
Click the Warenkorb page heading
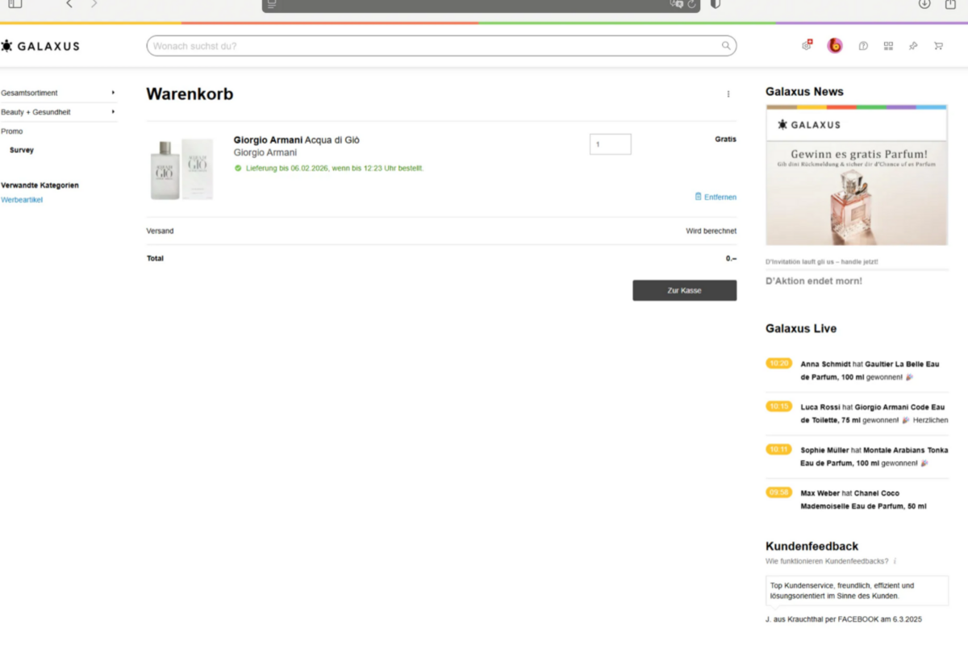coord(190,94)
